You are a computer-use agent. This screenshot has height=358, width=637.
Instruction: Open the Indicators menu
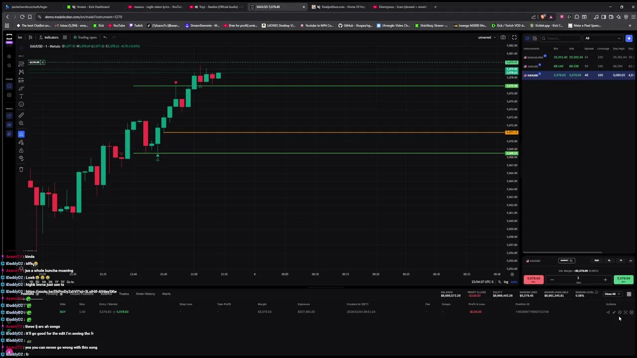pyautogui.click(x=49, y=37)
